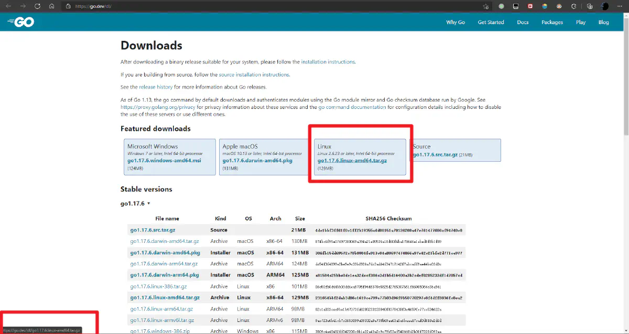
Task: Follow the source installation instructions link
Action: (254, 75)
